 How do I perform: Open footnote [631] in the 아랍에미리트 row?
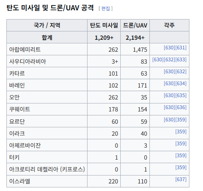[x=181, y=47]
